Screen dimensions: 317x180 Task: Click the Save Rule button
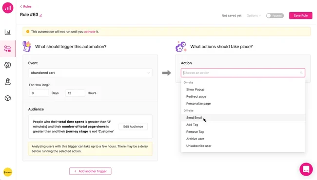[x=300, y=16]
